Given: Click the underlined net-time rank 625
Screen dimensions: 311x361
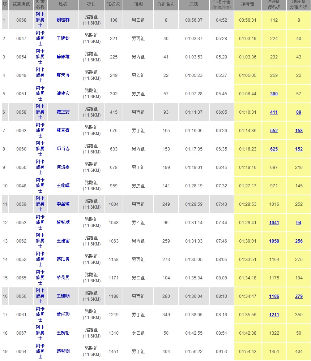Looking at the screenshot, I should coord(274,149).
